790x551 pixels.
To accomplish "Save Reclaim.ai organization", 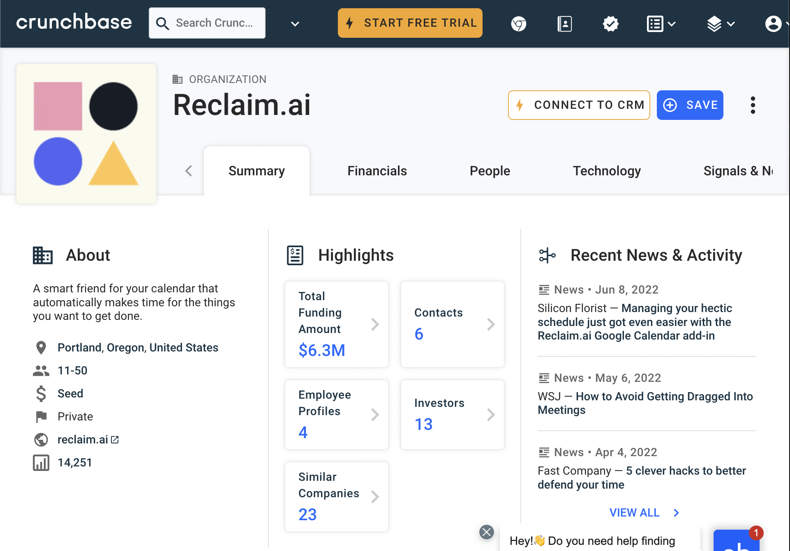I will point(690,105).
